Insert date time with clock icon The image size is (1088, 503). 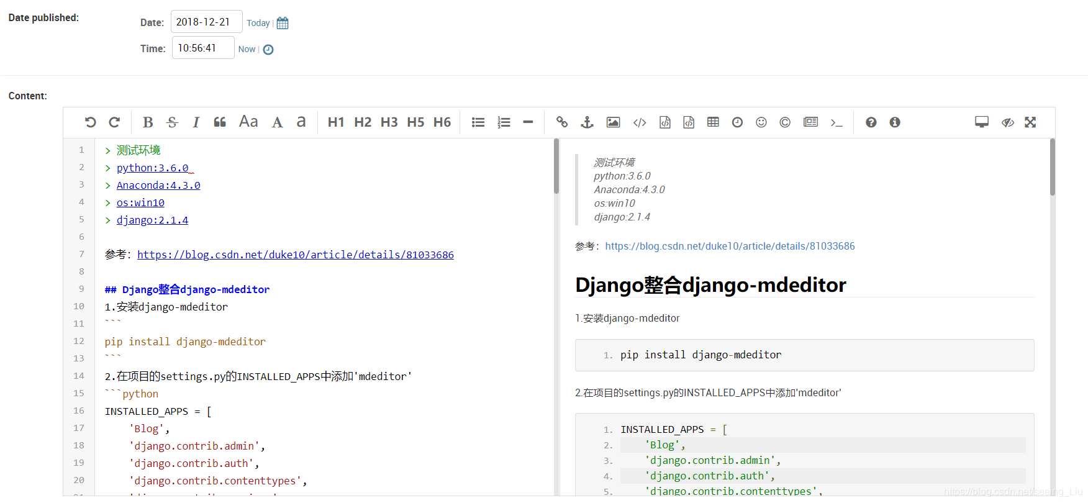click(x=737, y=122)
